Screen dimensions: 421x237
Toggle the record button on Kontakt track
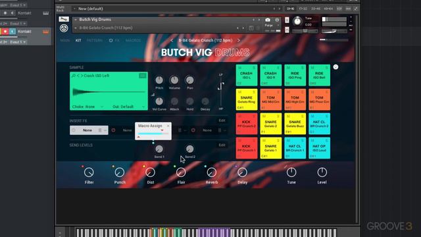(x=5, y=32)
